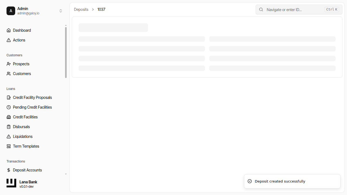Click the Customers people icon

[9, 74]
